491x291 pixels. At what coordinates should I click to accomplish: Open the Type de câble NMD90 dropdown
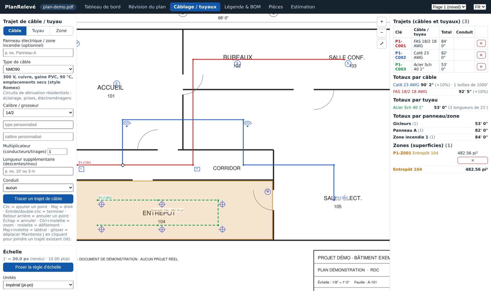pyautogui.click(x=38, y=69)
